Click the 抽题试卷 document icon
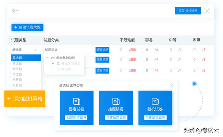 (x=116, y=101)
